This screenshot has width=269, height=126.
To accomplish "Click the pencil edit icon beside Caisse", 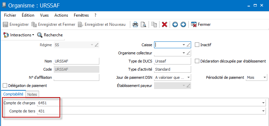I will 188,45.
